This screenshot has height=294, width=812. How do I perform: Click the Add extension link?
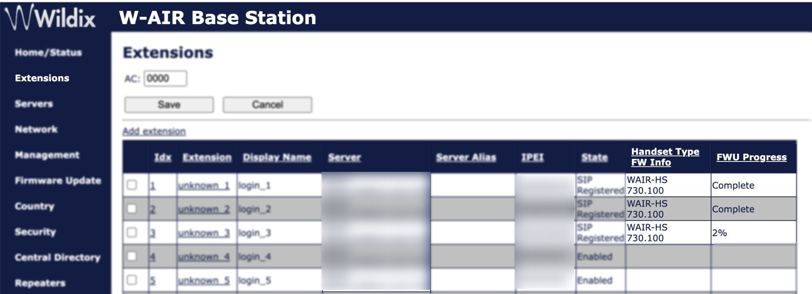click(154, 131)
